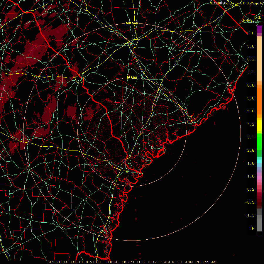Click the 23:48 time text
The image size is (264, 264).
[210, 262]
